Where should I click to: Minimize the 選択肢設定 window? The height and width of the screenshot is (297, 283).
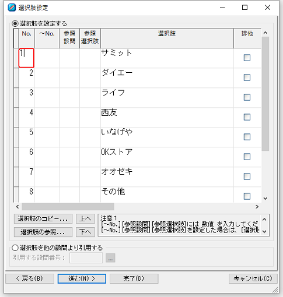click(x=222, y=8)
